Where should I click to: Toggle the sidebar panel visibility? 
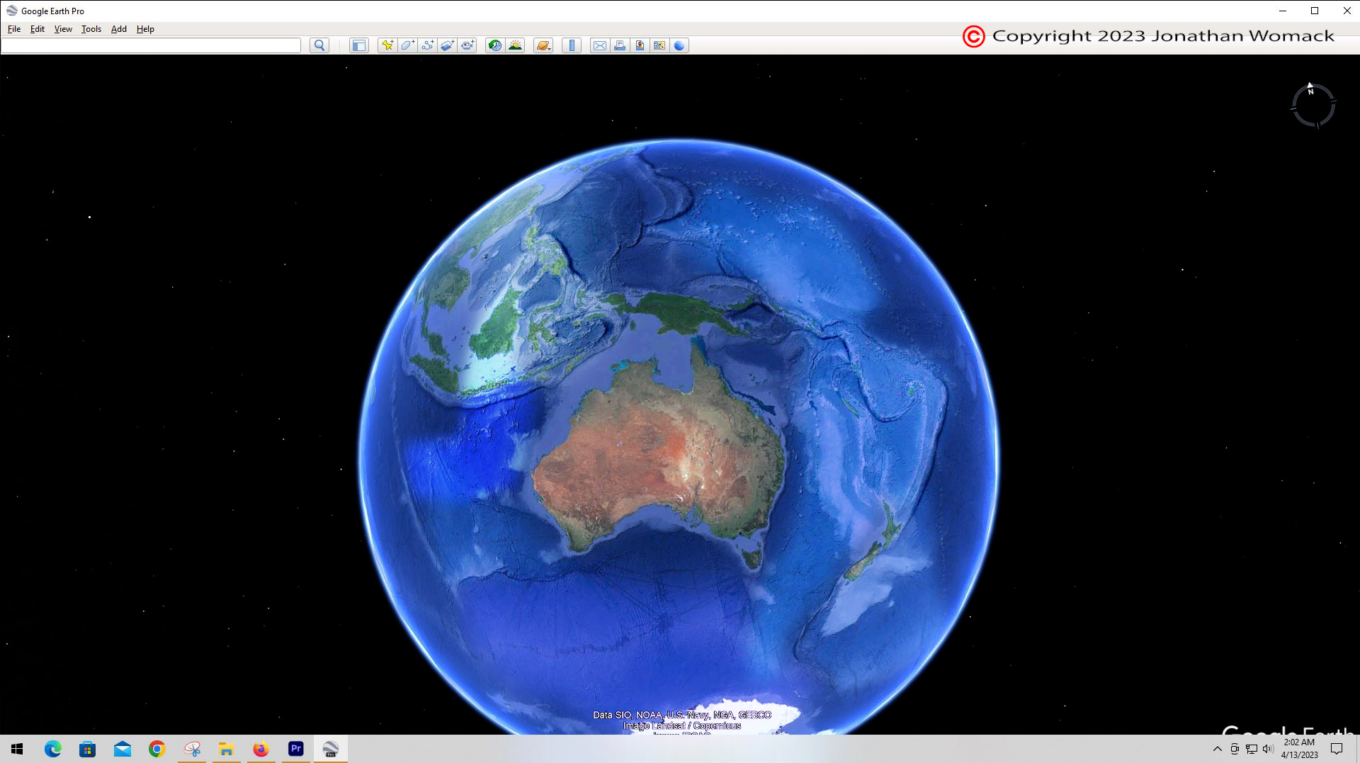(359, 45)
